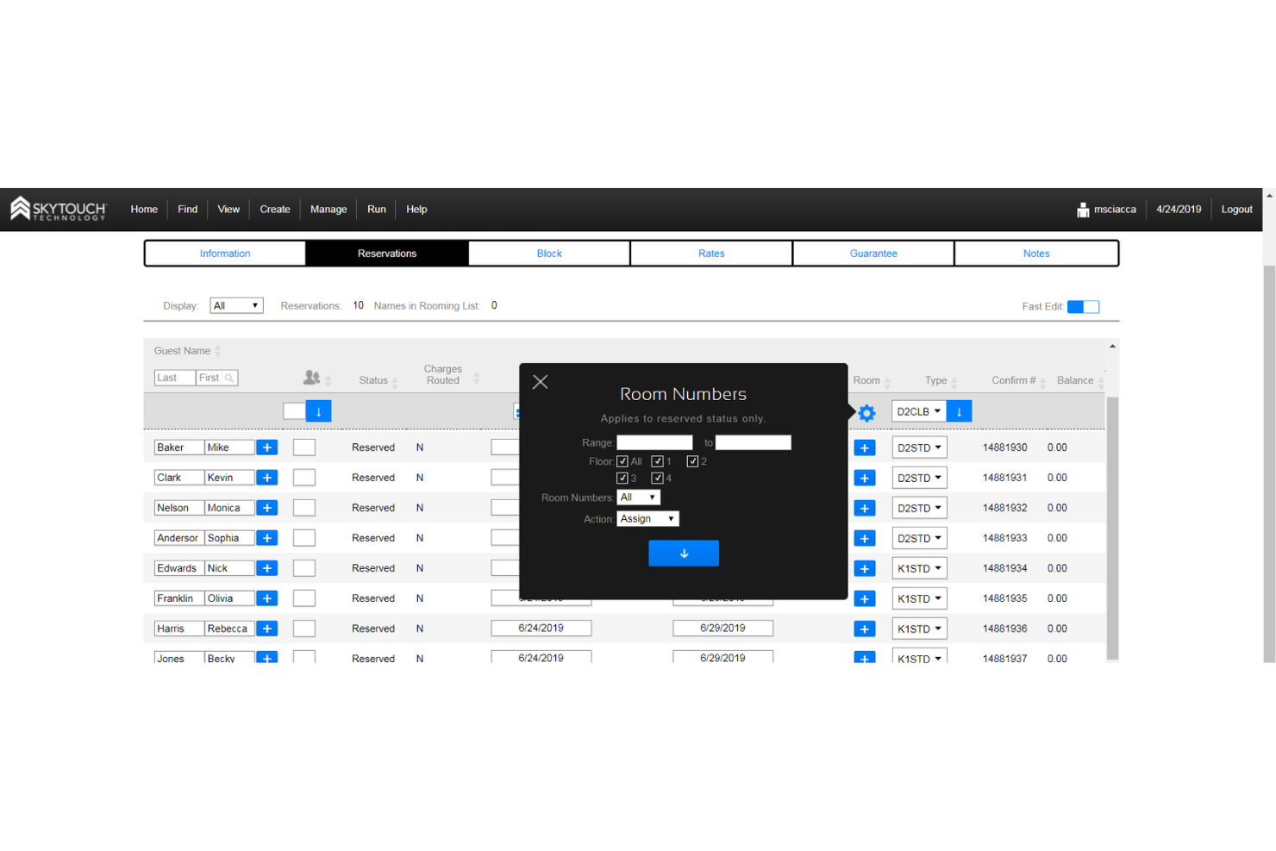
Task: Click the First name search field
Action: (x=216, y=378)
